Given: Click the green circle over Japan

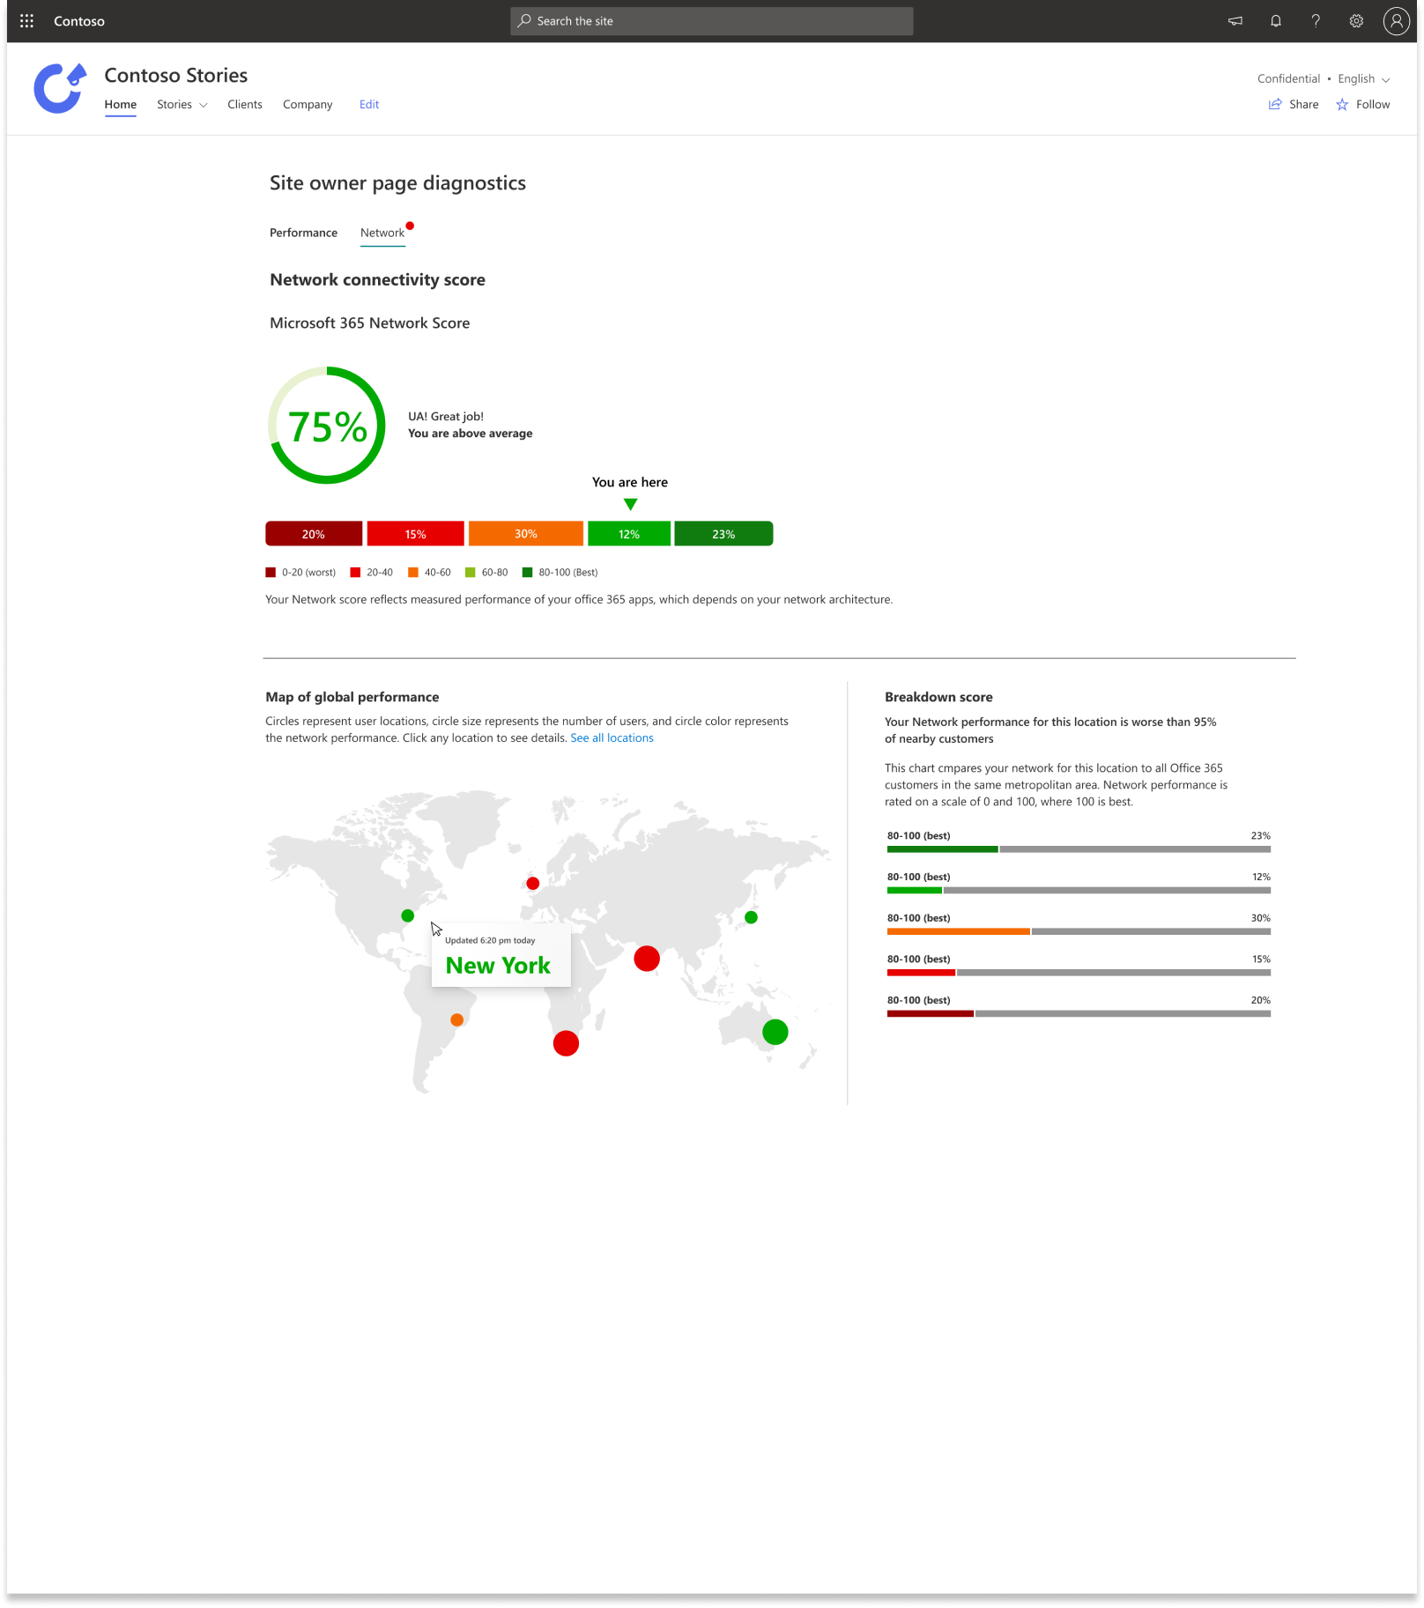Looking at the screenshot, I should point(751,918).
